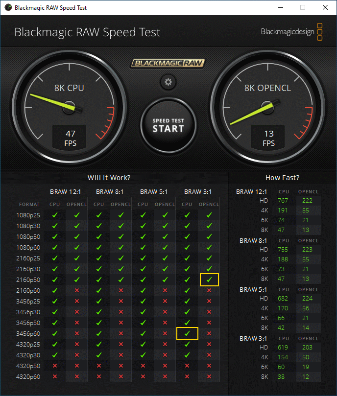Click the 'Will It Work?' heading
Screen dimensions: 337x396
tap(109, 178)
